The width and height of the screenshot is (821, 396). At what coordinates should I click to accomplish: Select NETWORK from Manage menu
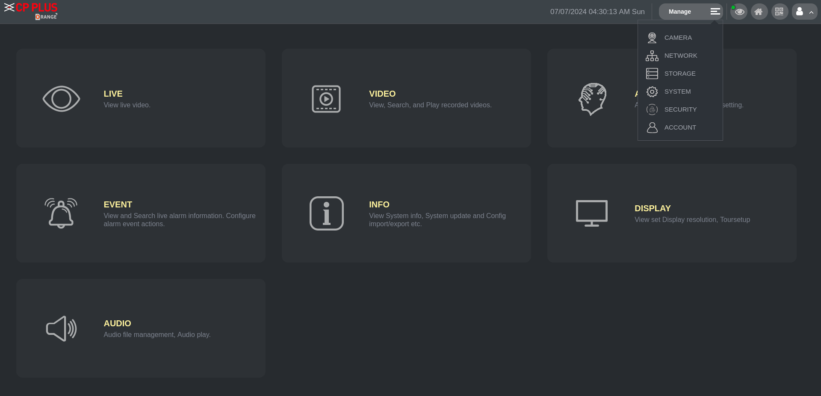click(x=680, y=56)
